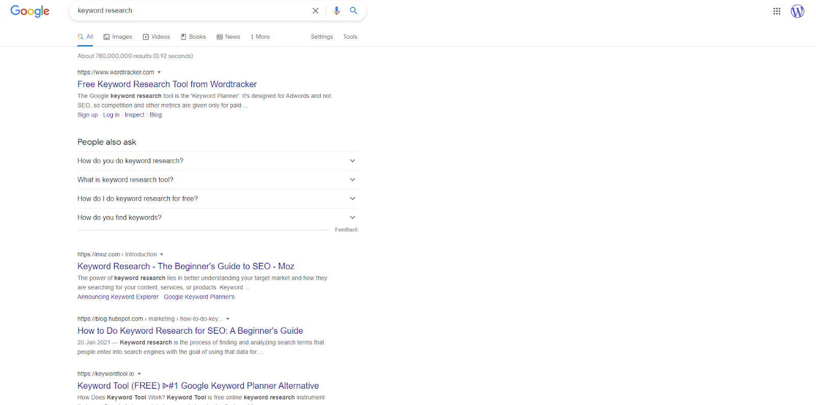Image resolution: width=816 pixels, height=405 pixels.
Task: Select the All results tab
Action: coord(85,37)
